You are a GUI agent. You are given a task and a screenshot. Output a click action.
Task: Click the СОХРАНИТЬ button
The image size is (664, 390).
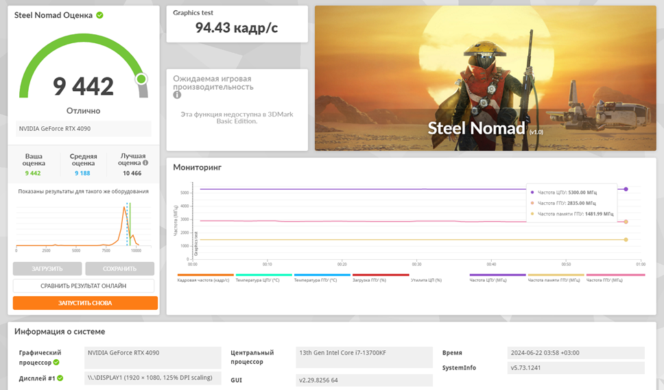pos(119,269)
